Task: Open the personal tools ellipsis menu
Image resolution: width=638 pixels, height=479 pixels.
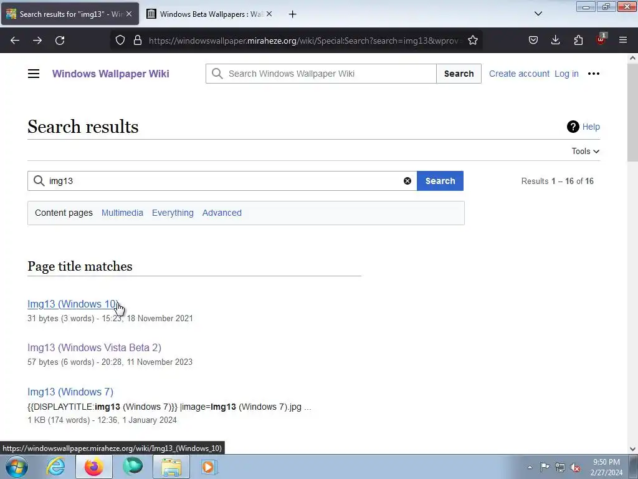Action: (594, 74)
